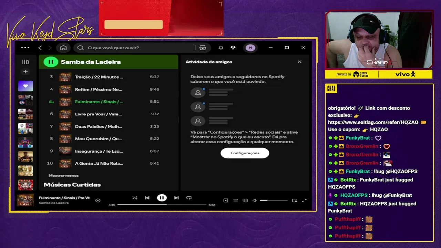Skip to previous track
441x248 pixels.
click(147, 198)
